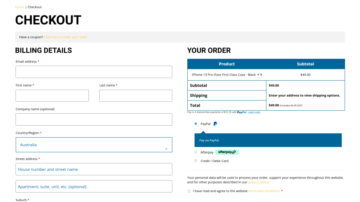Select the PayPal payment radio button
The width and height of the screenshot is (360, 202).
(x=195, y=124)
